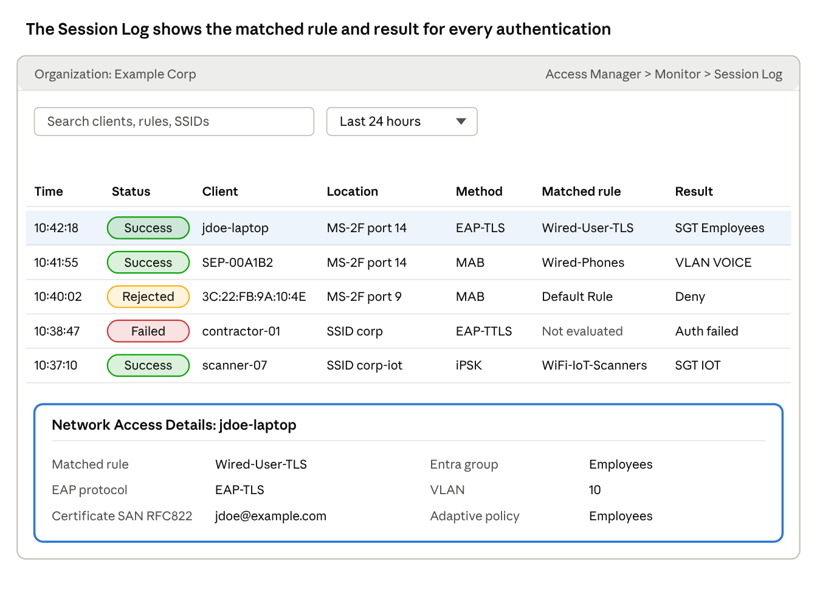Click the MS-2F port 9 location

point(364,297)
